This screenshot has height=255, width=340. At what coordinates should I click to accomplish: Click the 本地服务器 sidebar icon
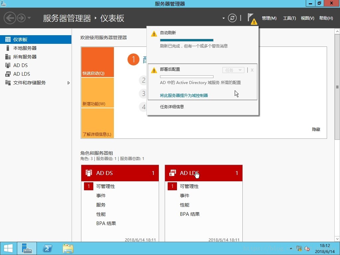8,48
